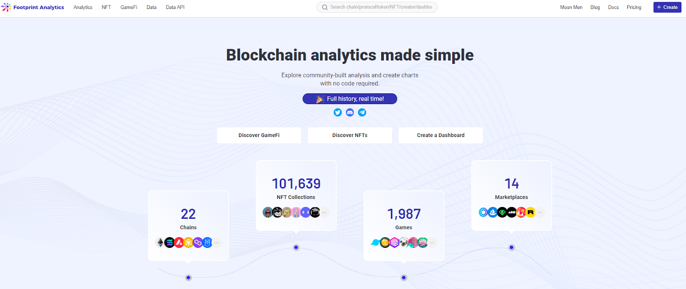Image resolution: width=686 pixels, height=289 pixels.
Task: Show more NFT collections with the ellipsis
Action: pos(325,212)
